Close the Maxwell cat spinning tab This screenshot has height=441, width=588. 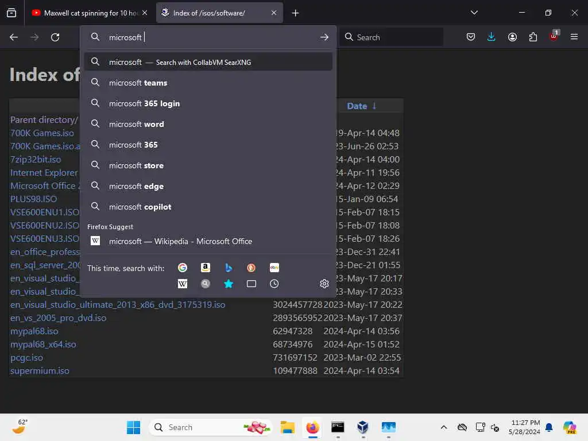[145, 13]
